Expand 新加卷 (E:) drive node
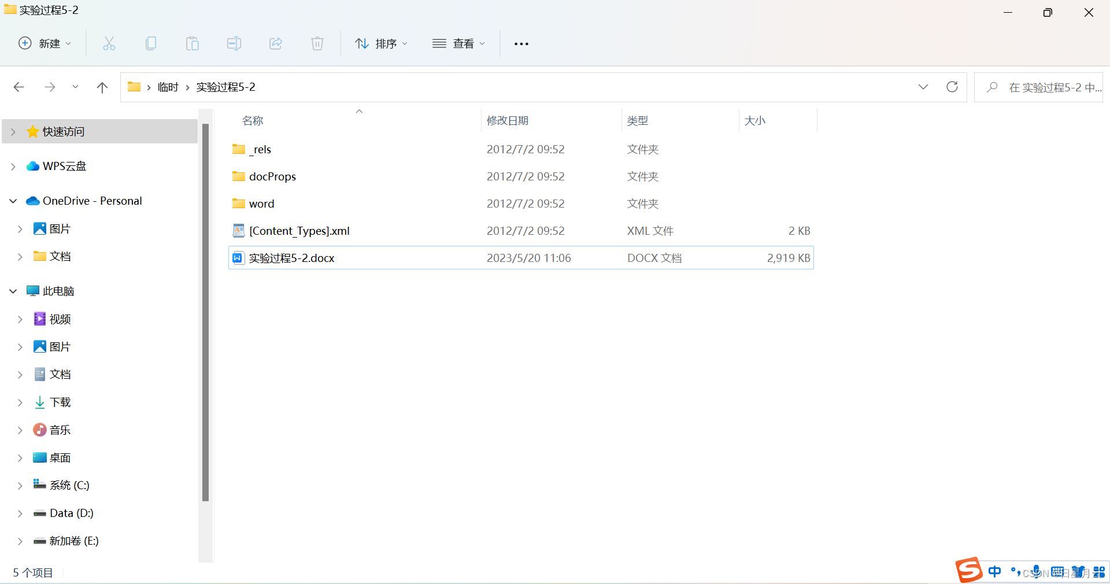 20,541
